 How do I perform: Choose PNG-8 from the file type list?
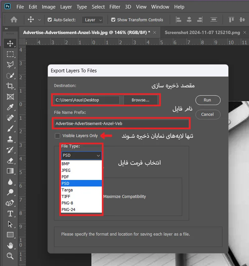pyautogui.click(x=82, y=203)
